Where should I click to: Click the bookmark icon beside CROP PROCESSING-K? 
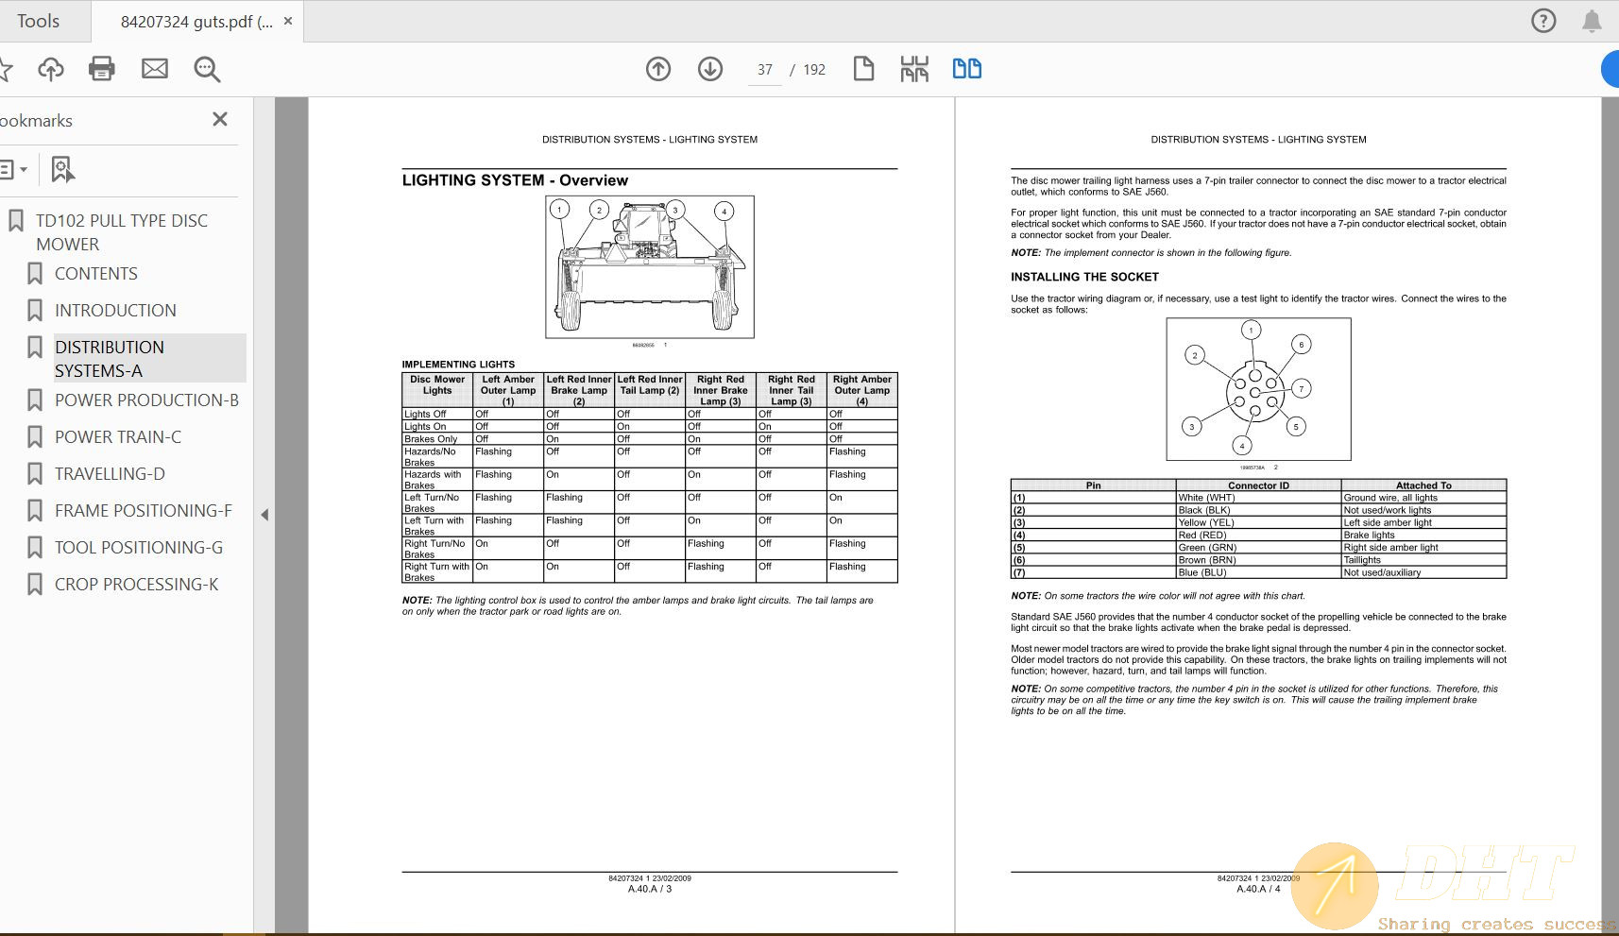tap(35, 585)
